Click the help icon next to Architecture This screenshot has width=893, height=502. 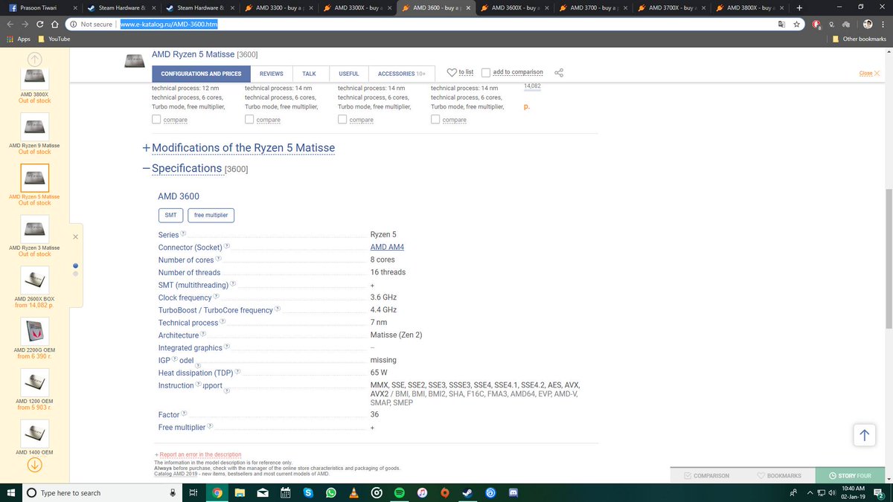coord(203,335)
